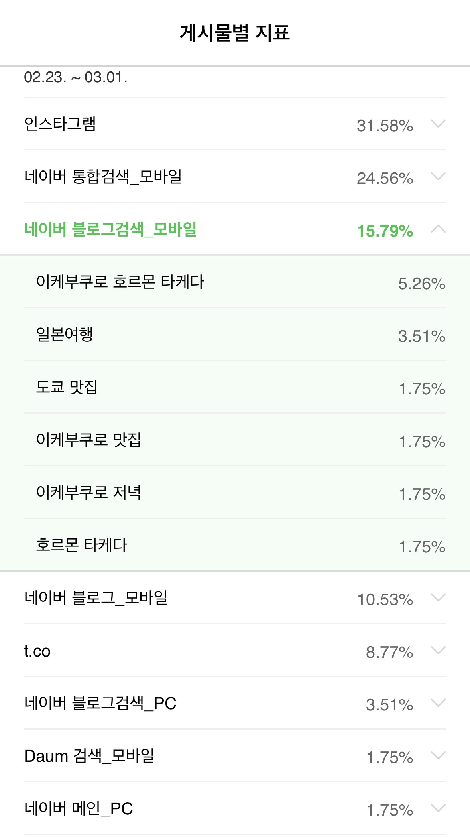Select the 인스타그램 referrer label
This screenshot has width=470, height=838.
click(60, 124)
